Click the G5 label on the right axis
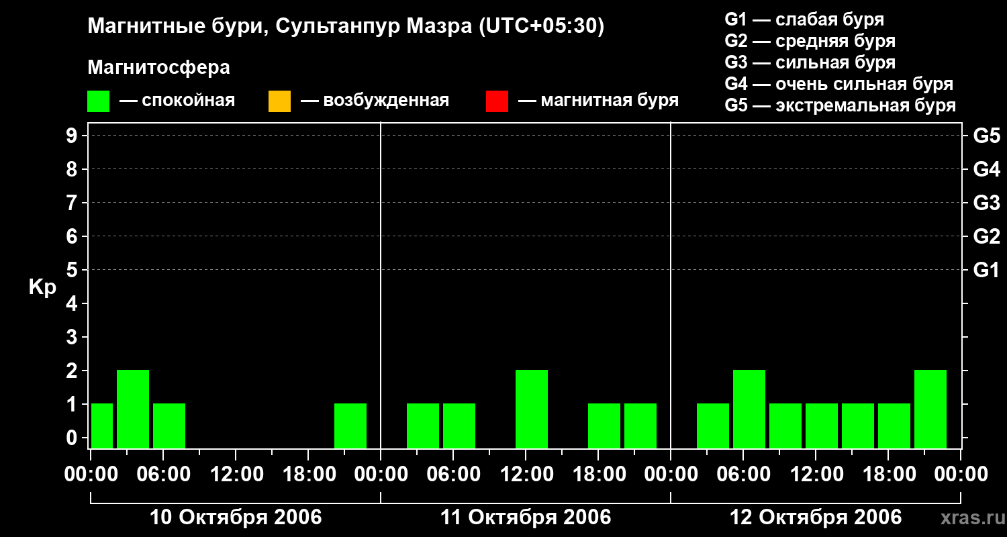 pos(987,136)
